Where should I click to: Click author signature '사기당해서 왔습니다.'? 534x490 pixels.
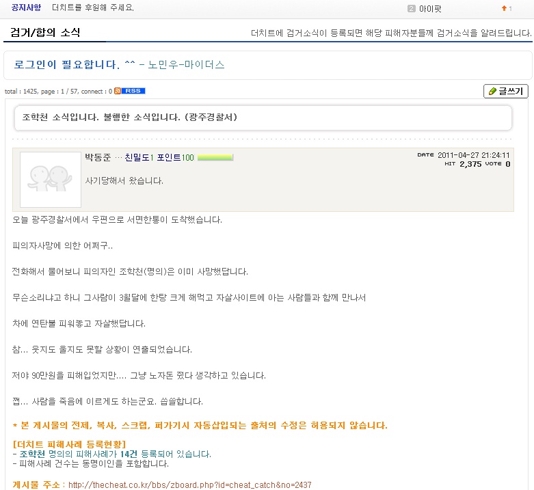point(124,180)
